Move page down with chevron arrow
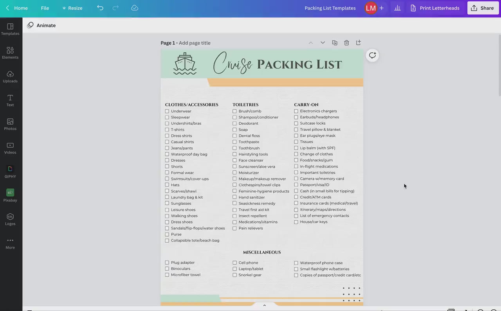501x311 pixels. [x=323, y=43]
